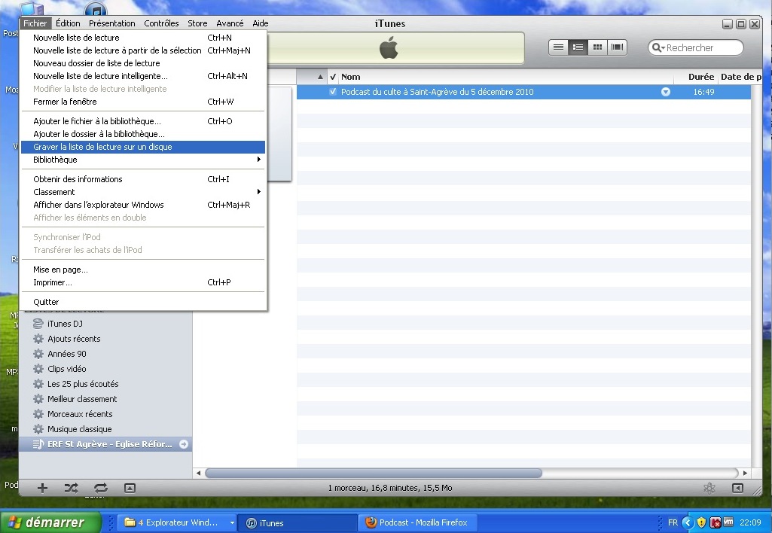The width and height of the screenshot is (772, 533).
Task: Open the Contrôles menu
Action: pyautogui.click(x=161, y=23)
